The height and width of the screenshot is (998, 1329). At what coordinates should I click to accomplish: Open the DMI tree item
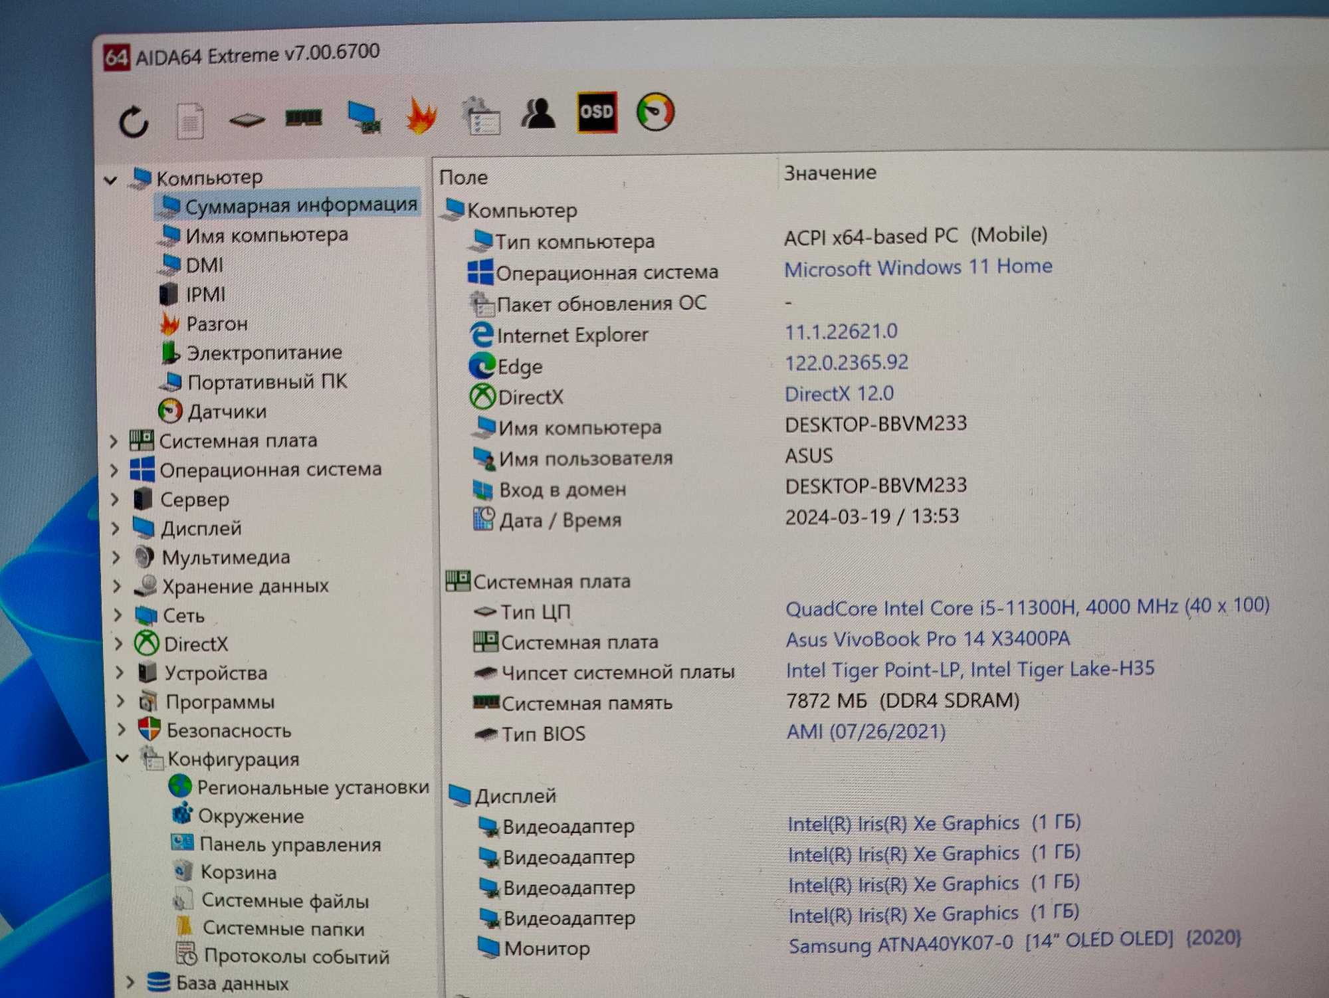(x=204, y=264)
